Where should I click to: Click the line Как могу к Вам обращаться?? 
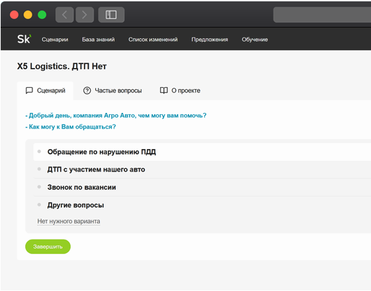tap(71, 127)
